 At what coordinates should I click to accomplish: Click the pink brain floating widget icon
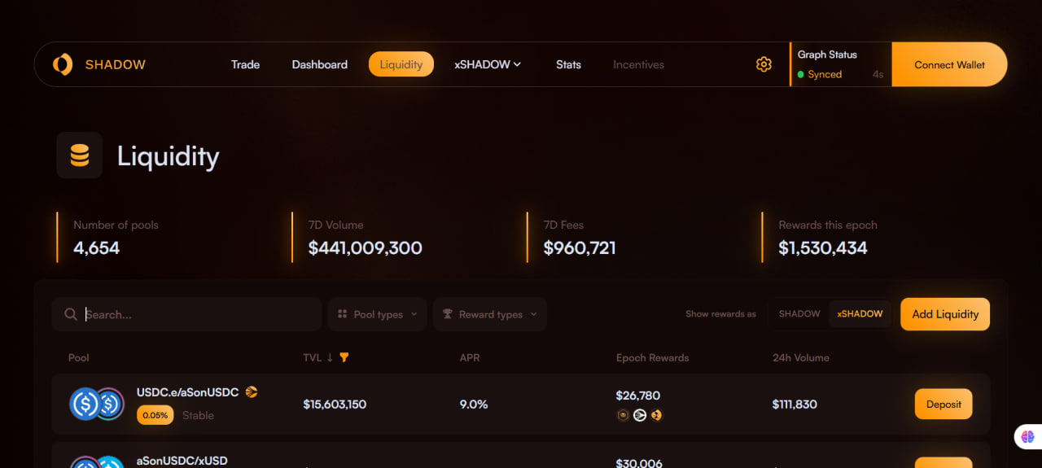[x=1027, y=437]
